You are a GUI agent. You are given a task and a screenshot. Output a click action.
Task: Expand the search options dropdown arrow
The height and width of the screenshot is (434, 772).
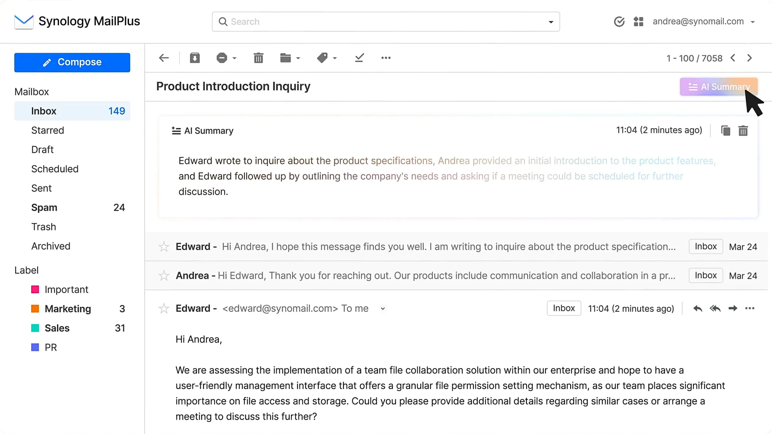551,22
